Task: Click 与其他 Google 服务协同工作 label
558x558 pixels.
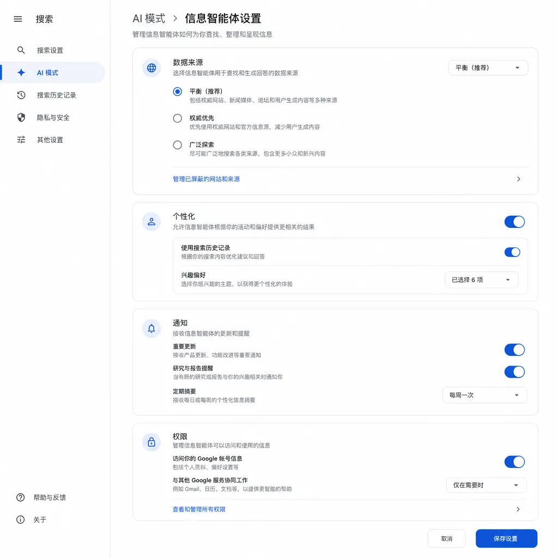Action: pyautogui.click(x=210, y=480)
